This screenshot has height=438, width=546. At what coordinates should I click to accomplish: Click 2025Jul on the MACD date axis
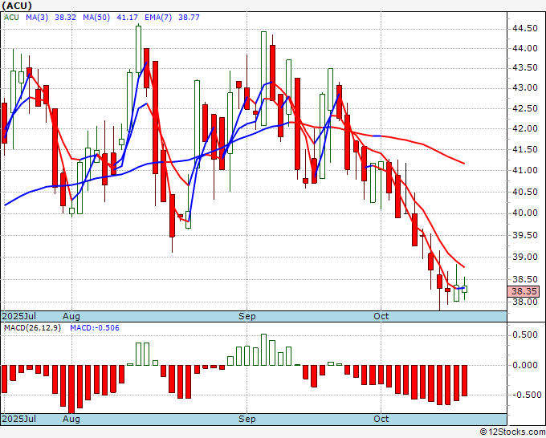click(x=19, y=419)
